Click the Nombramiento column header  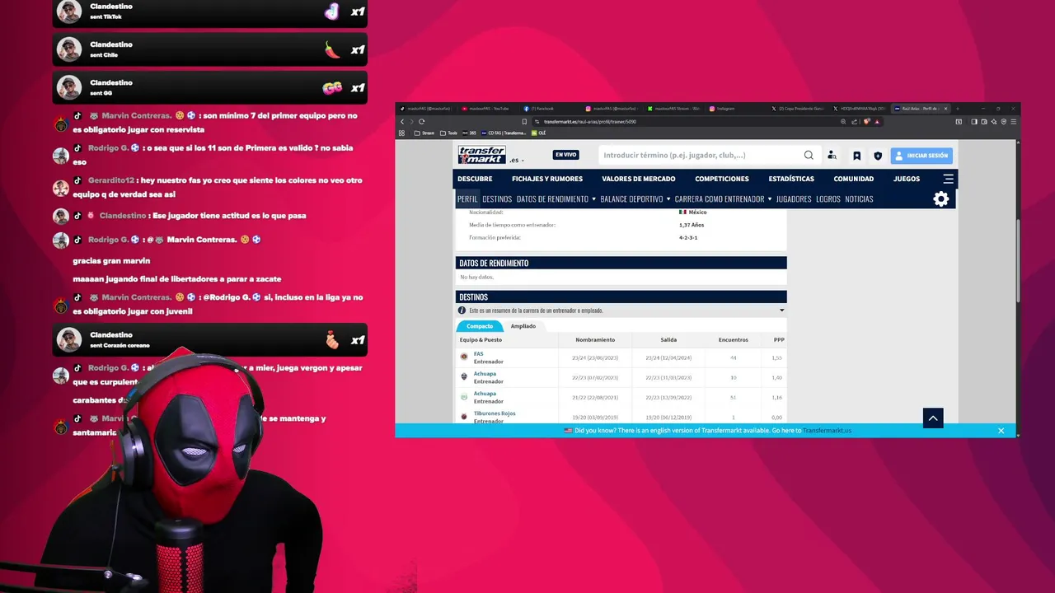coord(595,339)
